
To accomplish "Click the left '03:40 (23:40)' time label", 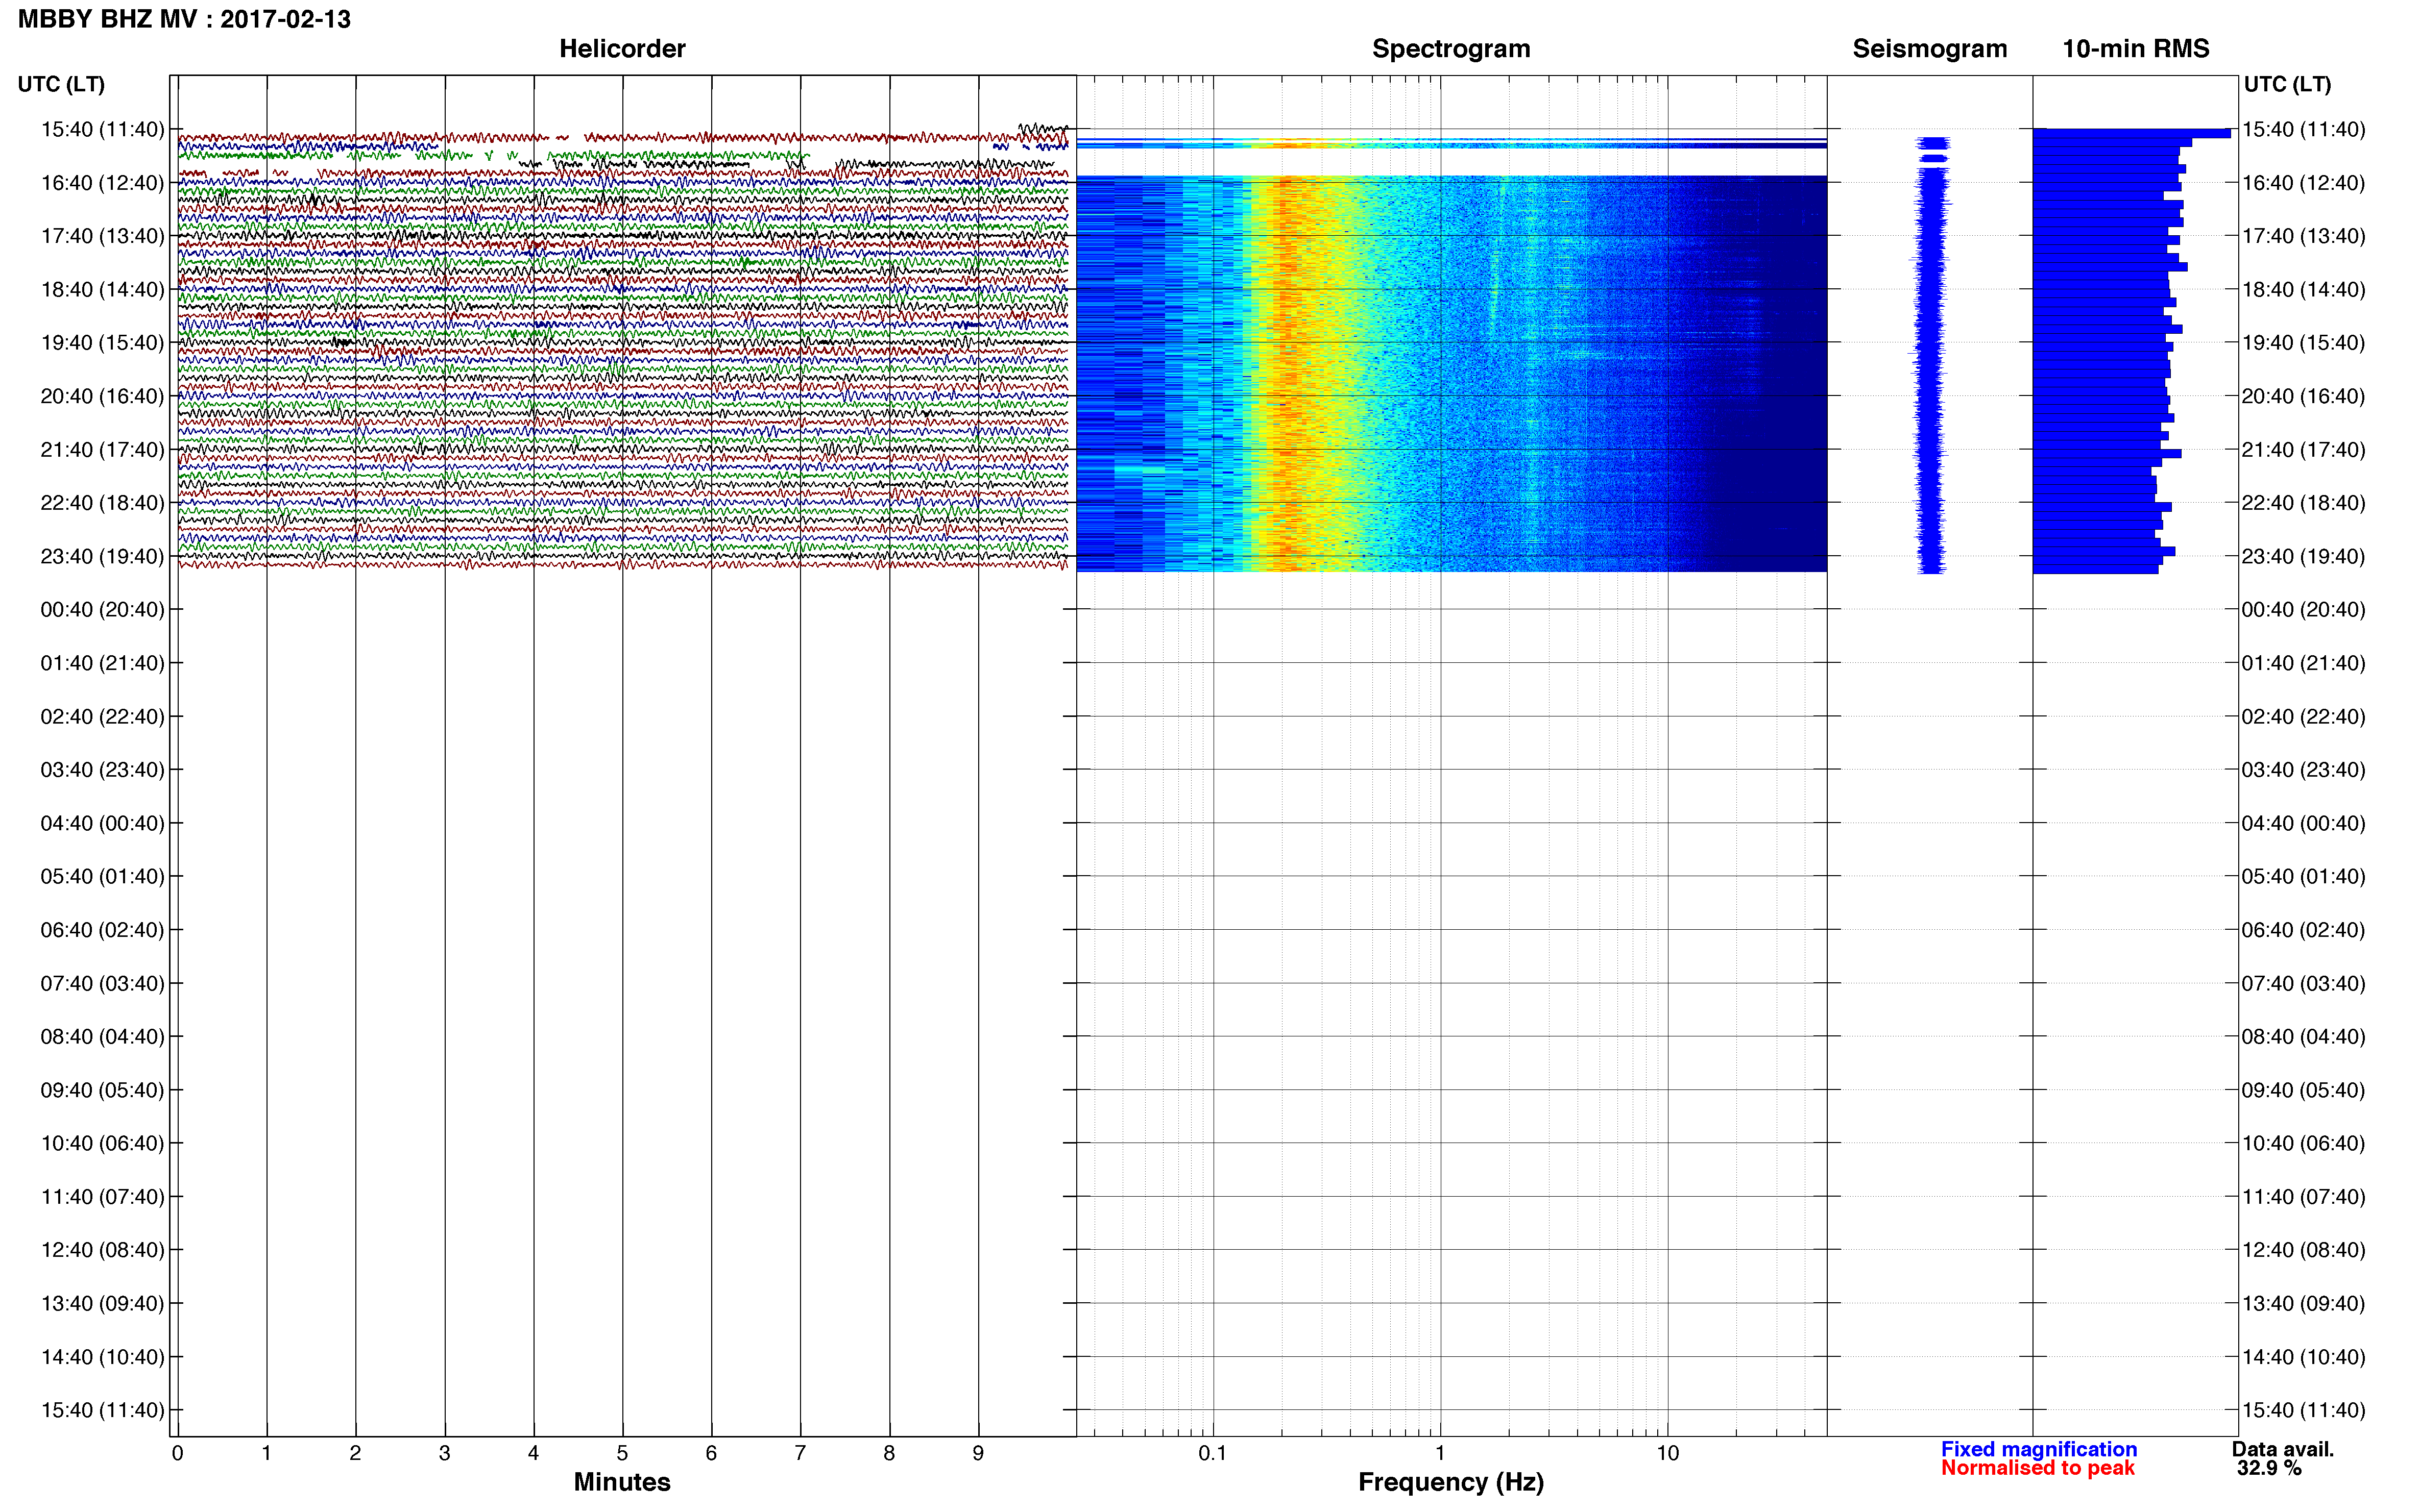I will pos(102,770).
